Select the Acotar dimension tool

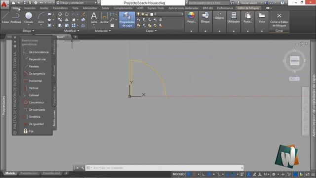[104, 18]
